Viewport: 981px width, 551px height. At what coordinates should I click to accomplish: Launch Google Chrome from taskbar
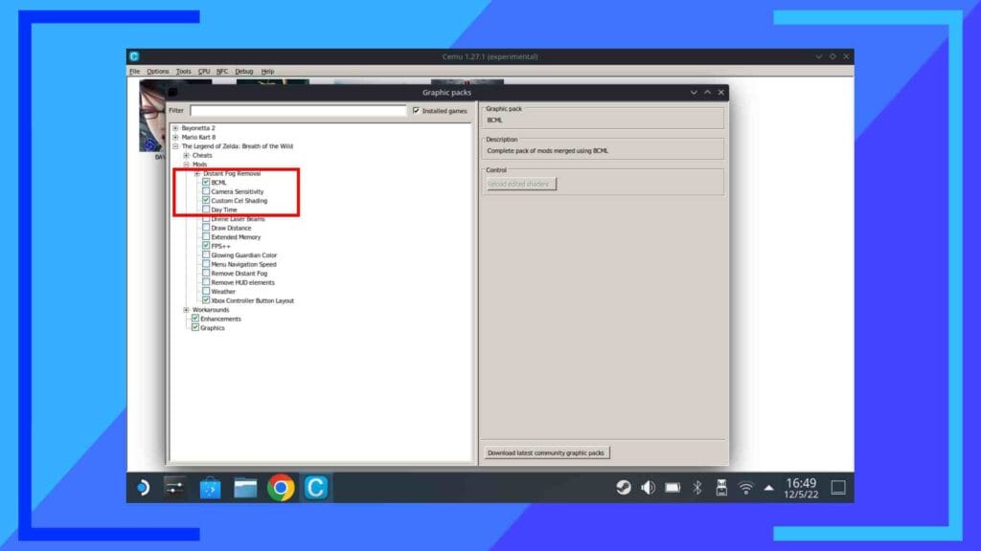point(281,488)
